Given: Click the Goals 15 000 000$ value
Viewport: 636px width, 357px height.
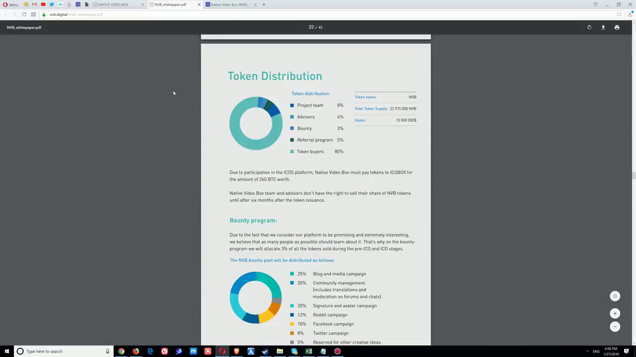Looking at the screenshot, I should pos(406,120).
